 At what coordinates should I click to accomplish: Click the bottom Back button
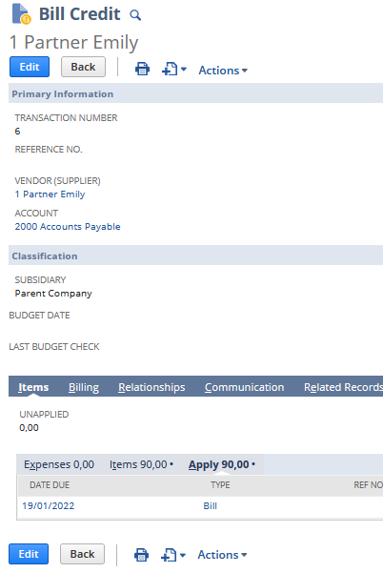[x=83, y=554]
